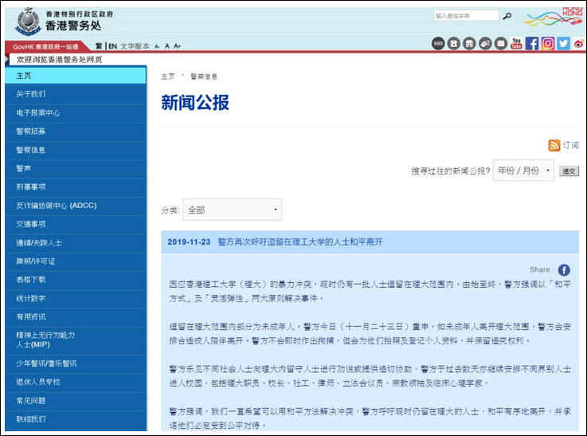
Task: Open the Weibo icon
Action: point(579,44)
